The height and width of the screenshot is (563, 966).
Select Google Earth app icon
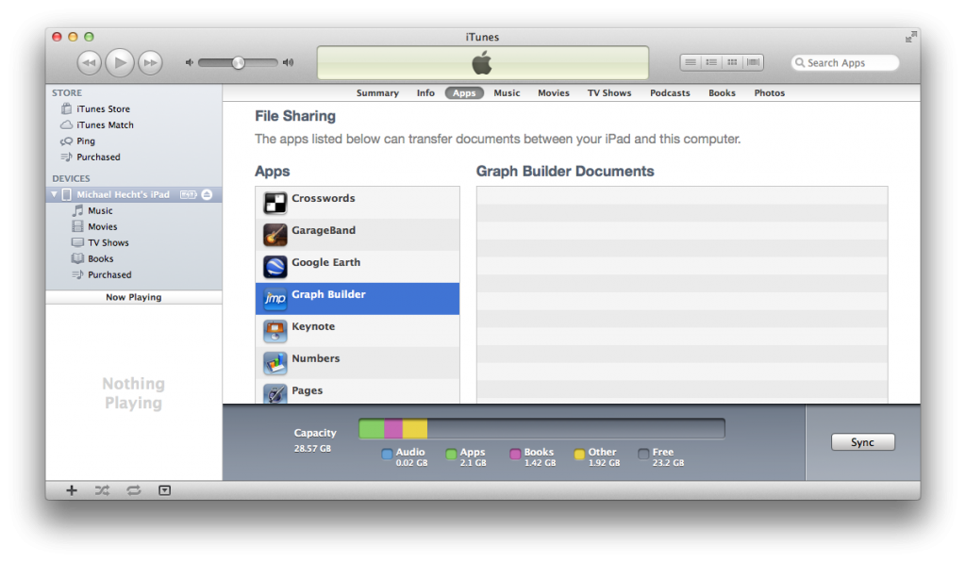pos(275,267)
